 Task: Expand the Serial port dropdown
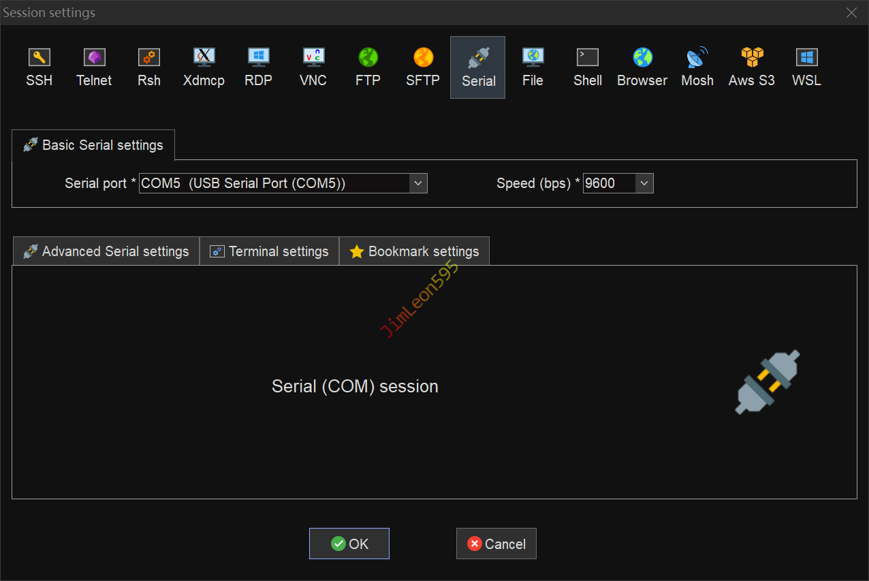418,183
